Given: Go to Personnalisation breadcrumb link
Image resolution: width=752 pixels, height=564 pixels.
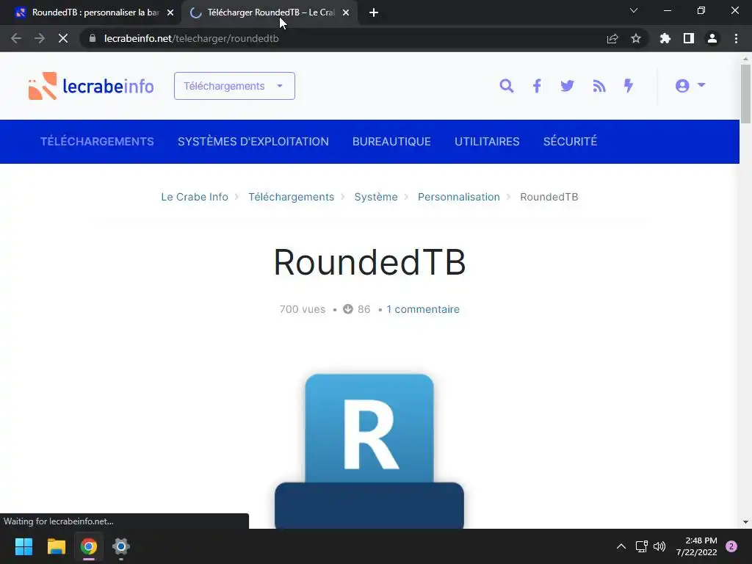Looking at the screenshot, I should pos(458,197).
